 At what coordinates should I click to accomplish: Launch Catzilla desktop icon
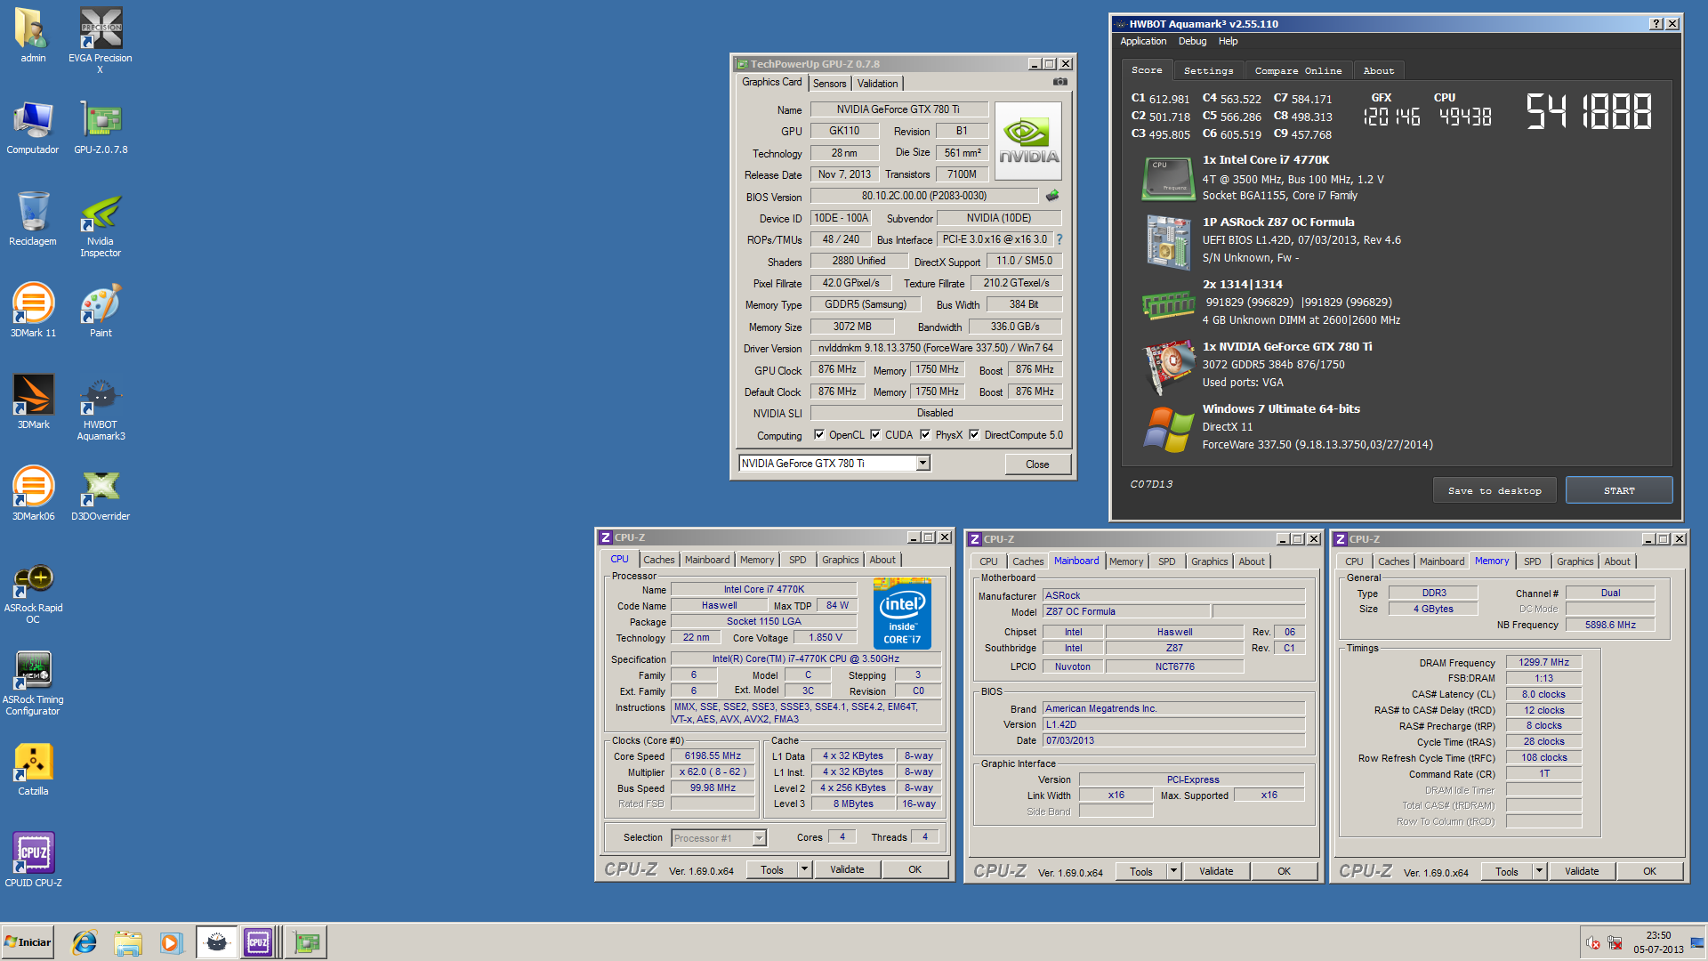(33, 769)
